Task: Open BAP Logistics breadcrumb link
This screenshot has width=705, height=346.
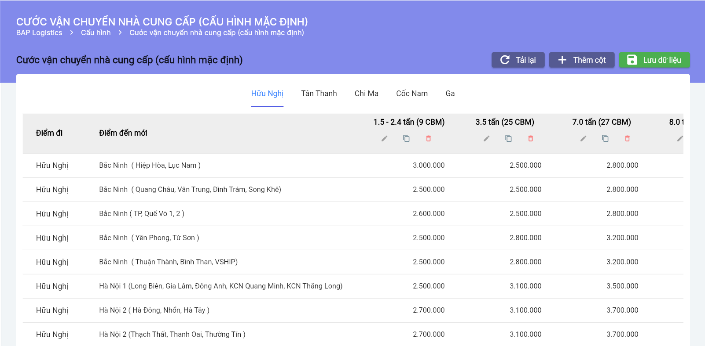Action: [39, 33]
